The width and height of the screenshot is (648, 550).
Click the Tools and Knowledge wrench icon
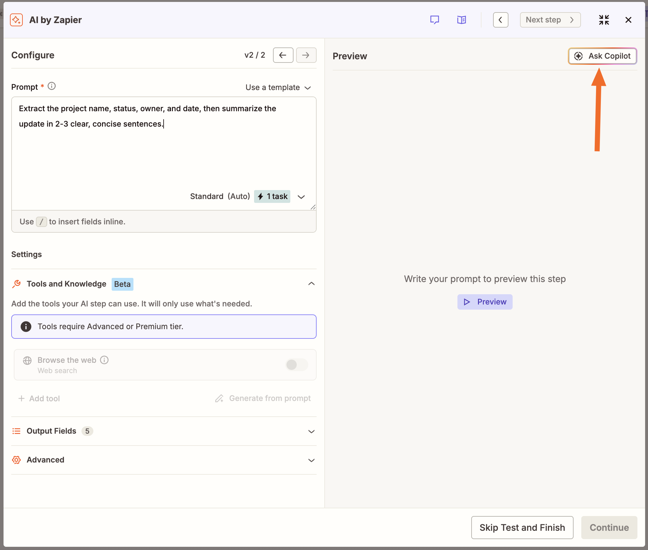pyautogui.click(x=16, y=284)
